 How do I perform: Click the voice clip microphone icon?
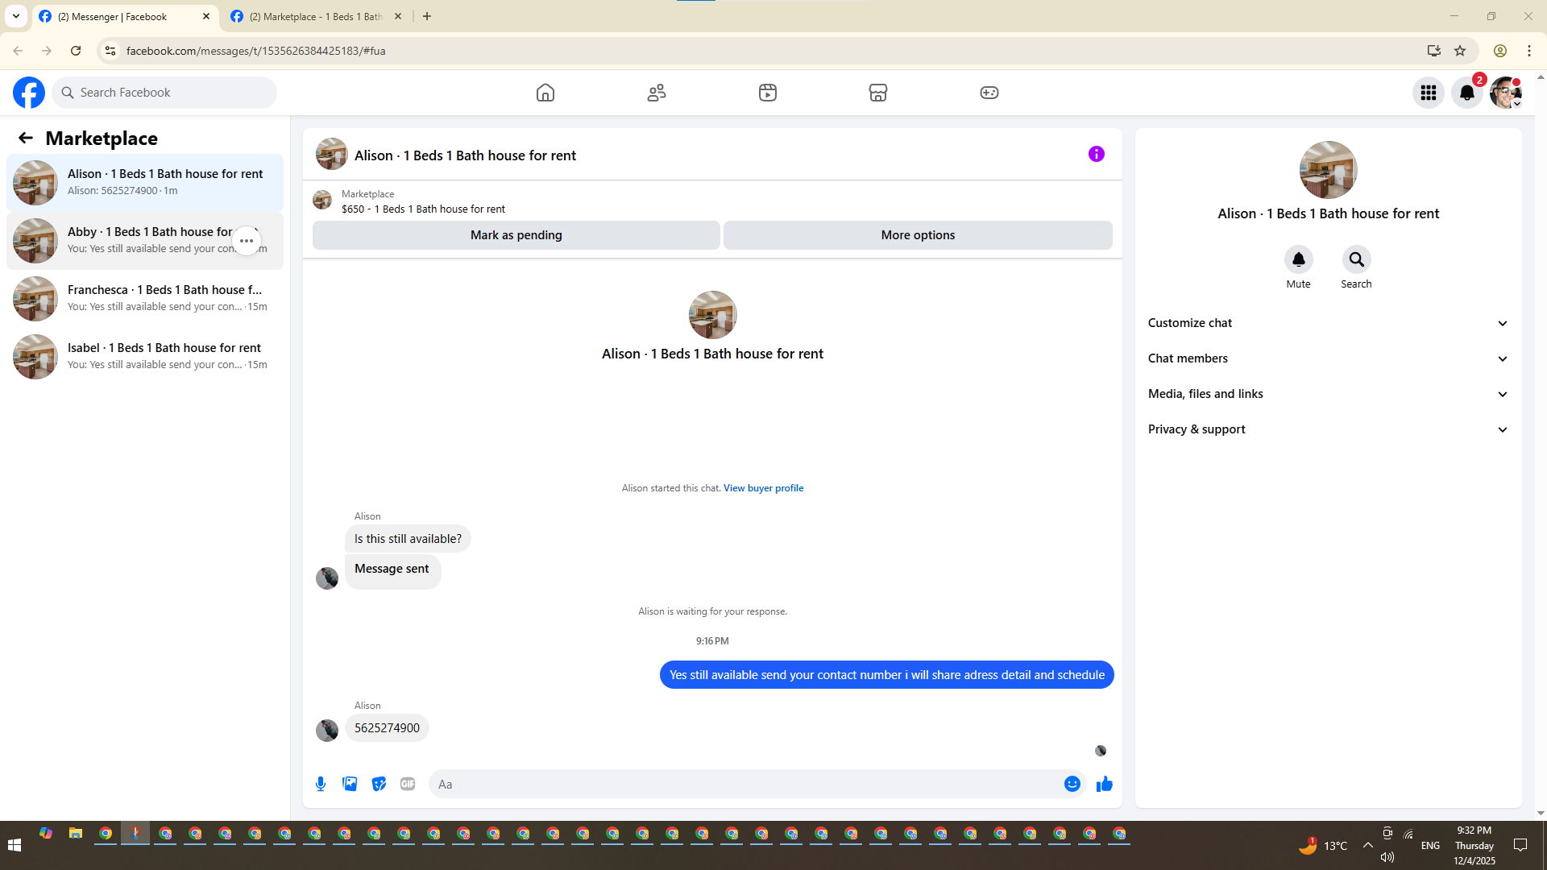[321, 784]
